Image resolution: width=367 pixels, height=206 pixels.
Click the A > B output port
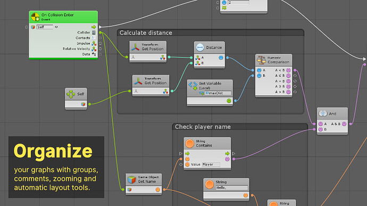[x=288, y=92]
